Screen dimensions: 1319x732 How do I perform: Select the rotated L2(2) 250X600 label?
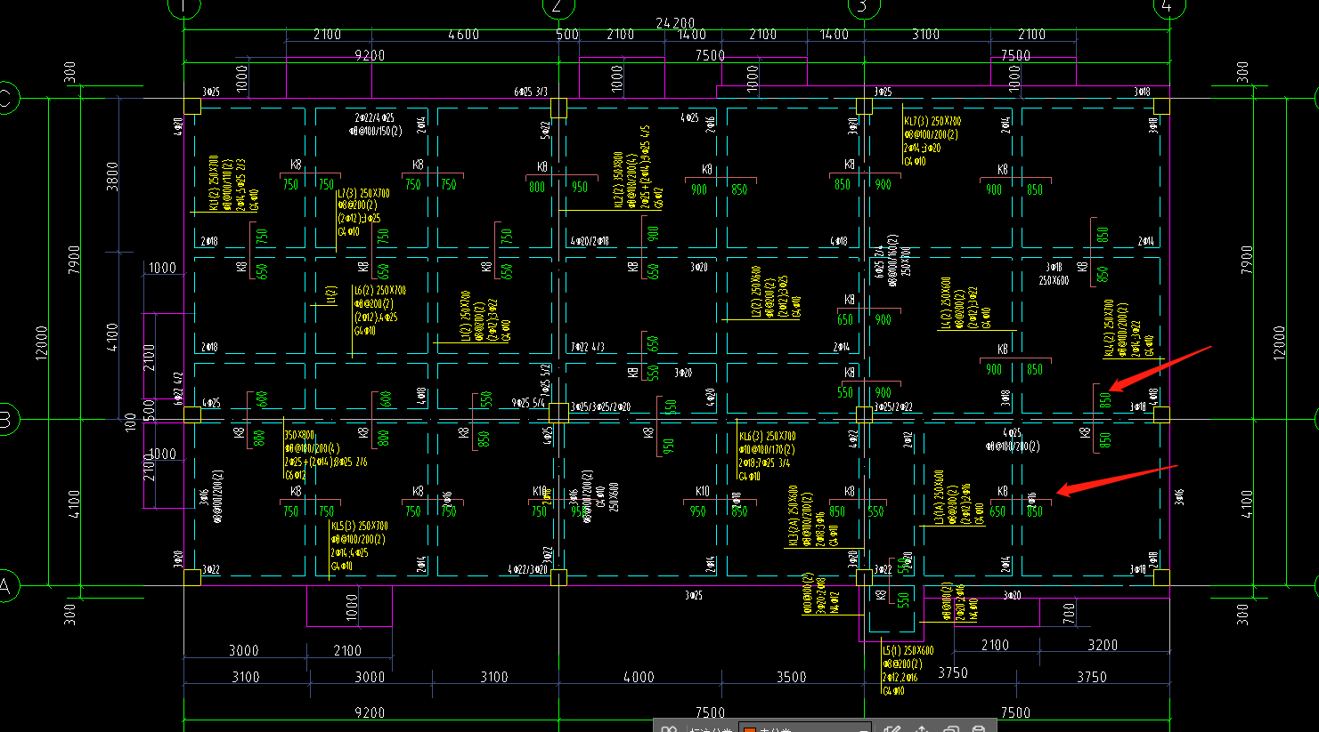(x=755, y=293)
